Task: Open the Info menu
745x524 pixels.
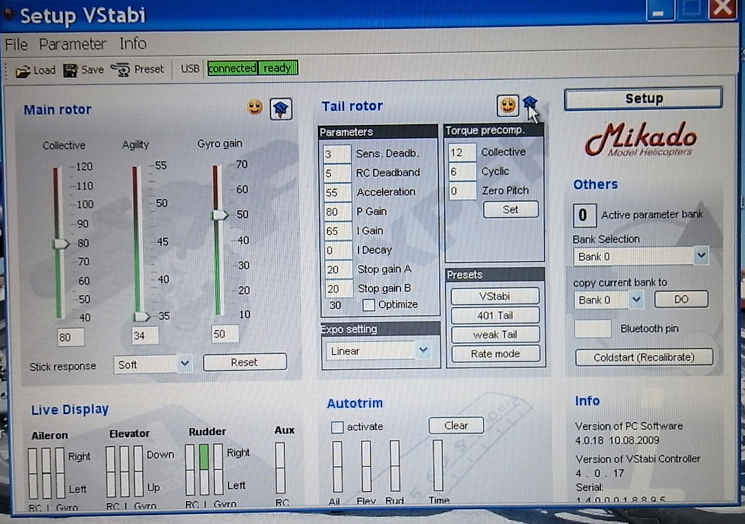Action: 133,44
